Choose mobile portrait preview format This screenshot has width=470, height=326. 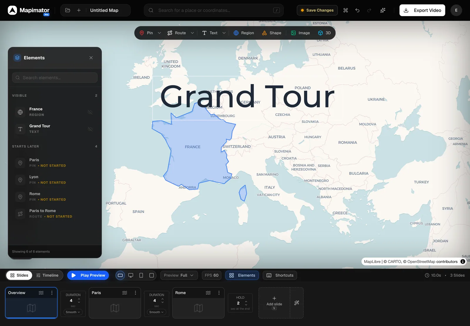click(x=141, y=275)
